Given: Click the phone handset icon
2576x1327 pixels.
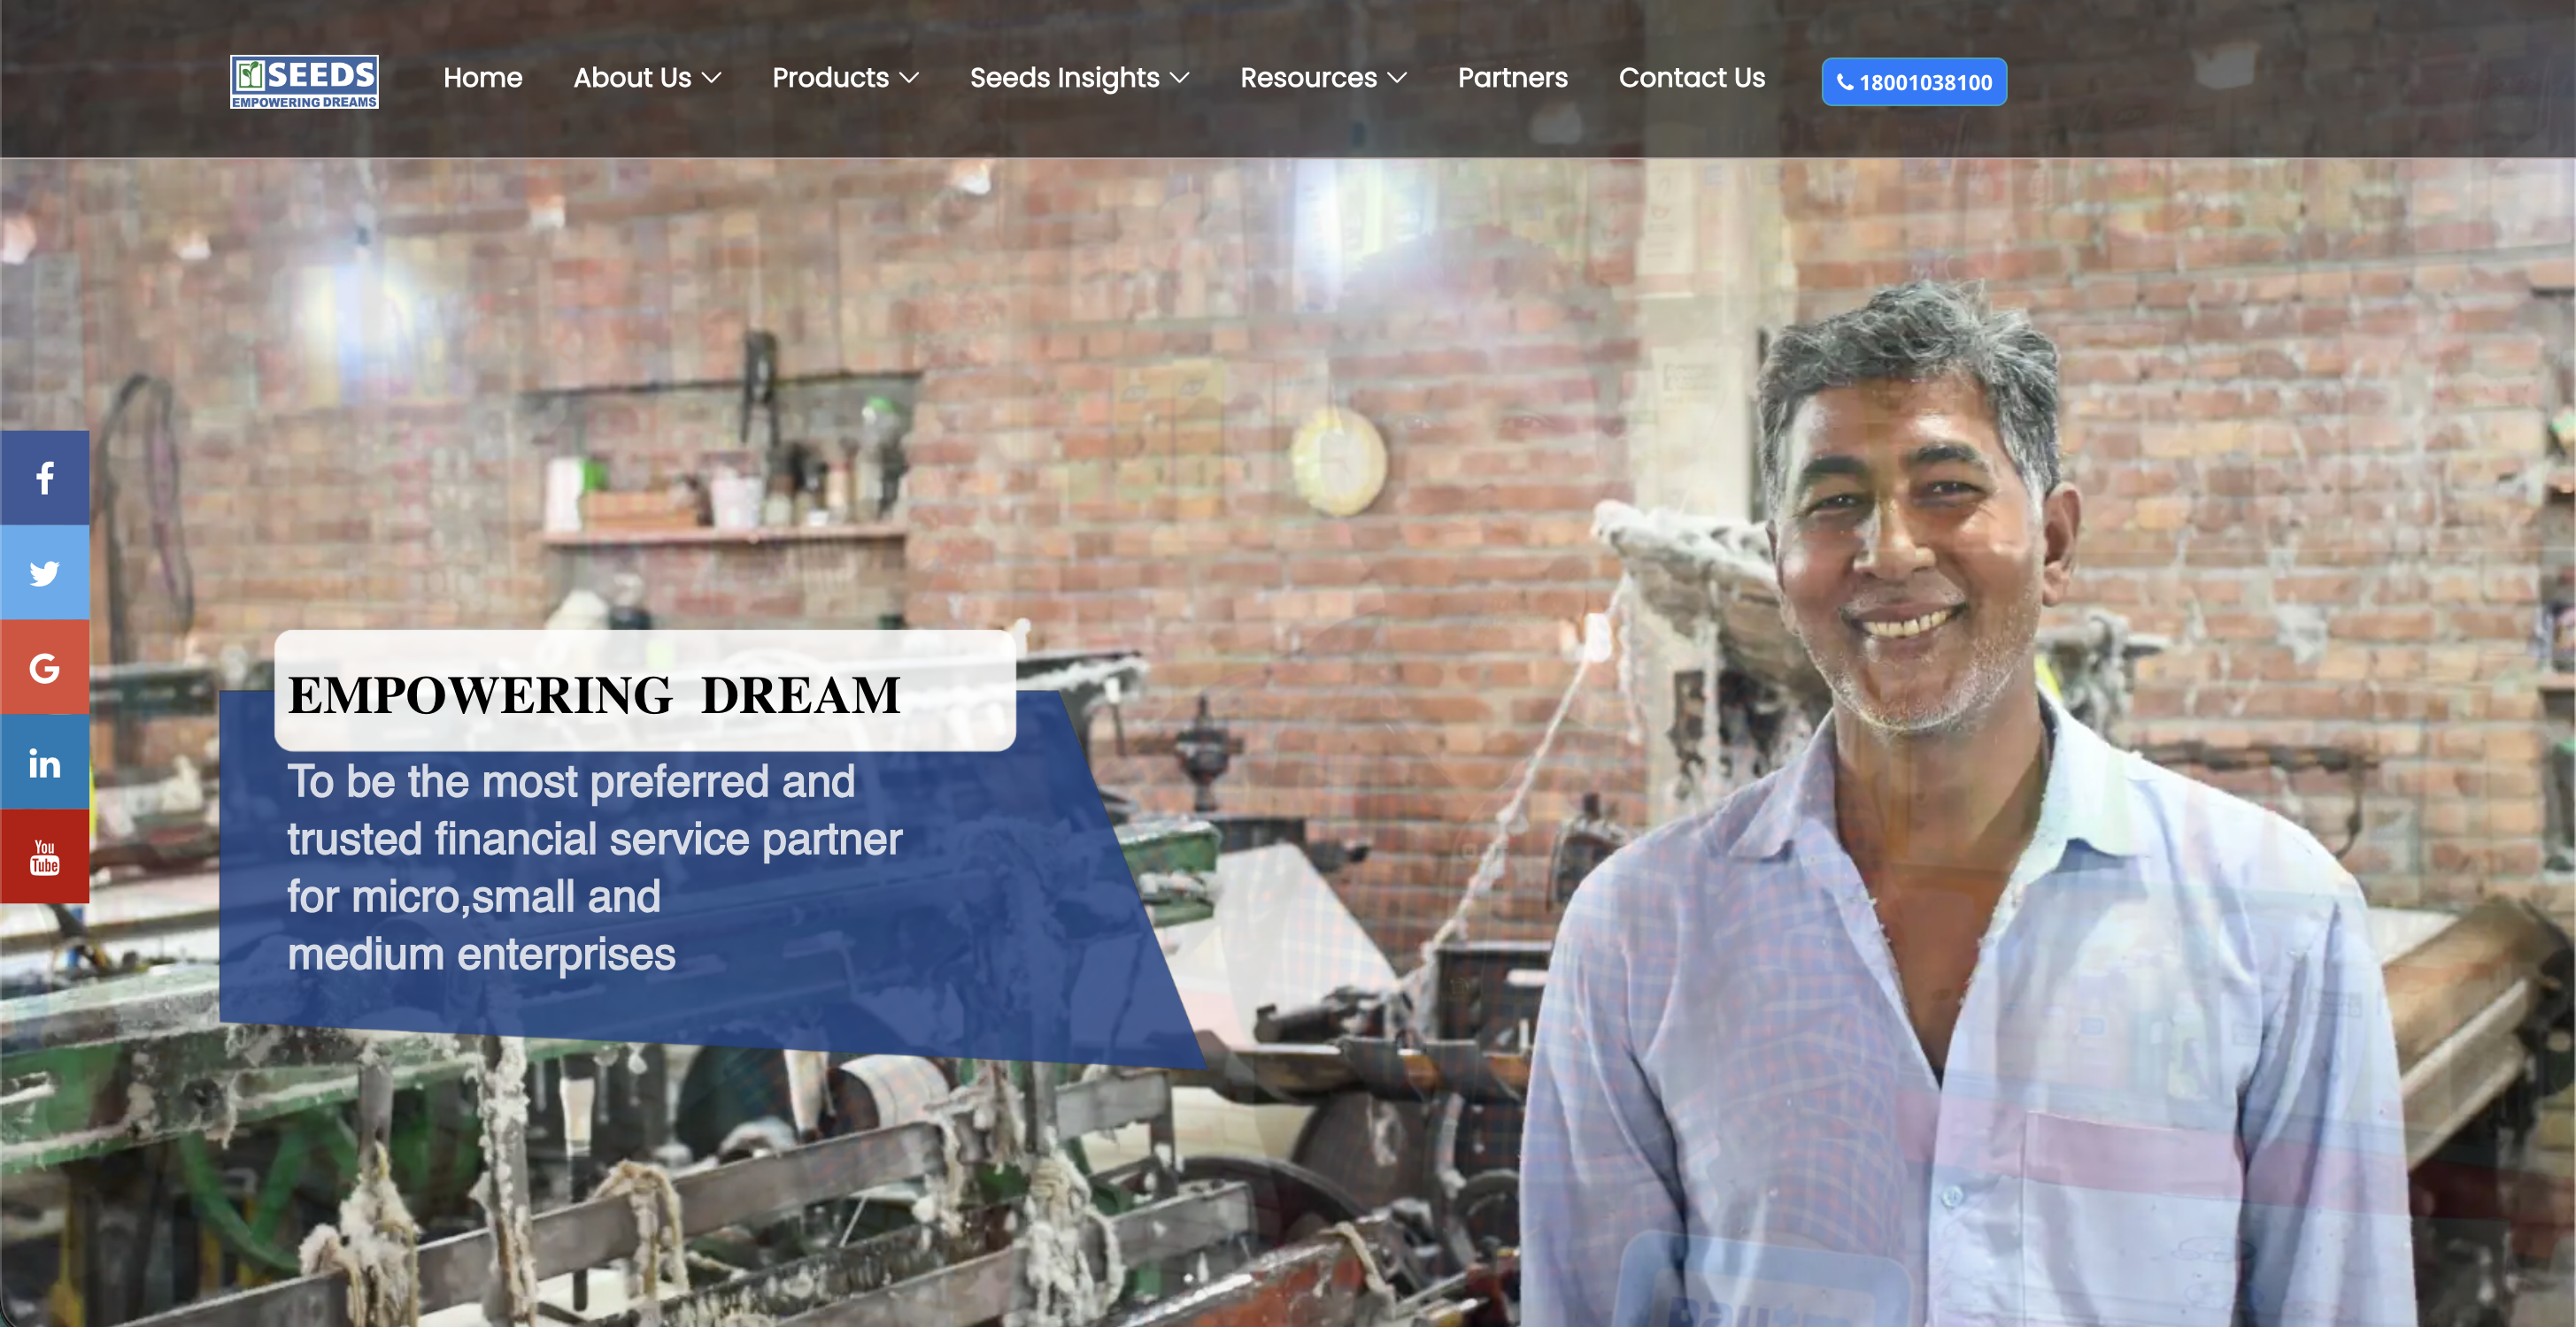Looking at the screenshot, I should [1845, 83].
